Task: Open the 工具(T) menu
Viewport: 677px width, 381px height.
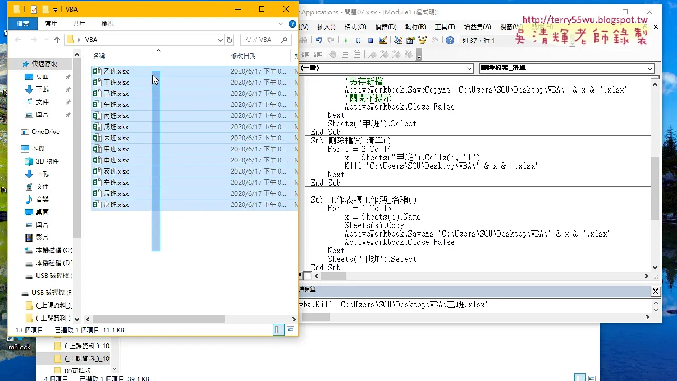Action: pos(445,27)
